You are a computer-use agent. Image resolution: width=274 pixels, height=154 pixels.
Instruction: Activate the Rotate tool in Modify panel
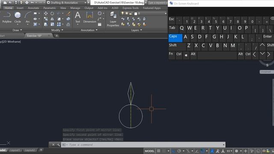click(52, 13)
